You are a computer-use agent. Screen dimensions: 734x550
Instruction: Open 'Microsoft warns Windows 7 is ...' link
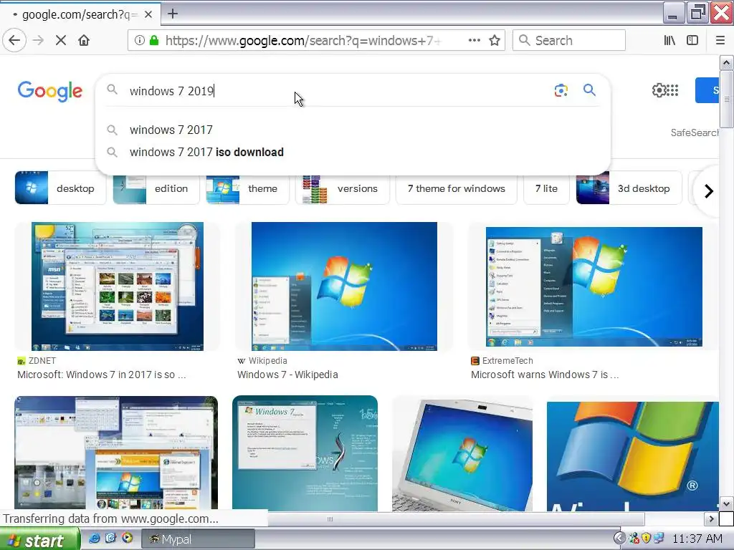545,375
